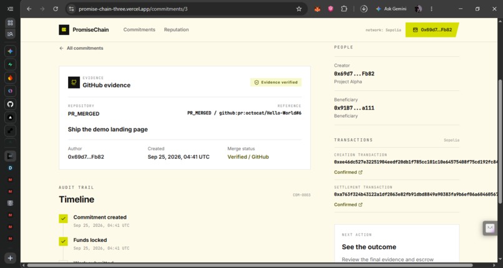Open the tab groups grid icon
The width and height of the screenshot is (503, 268).
(10, 22)
